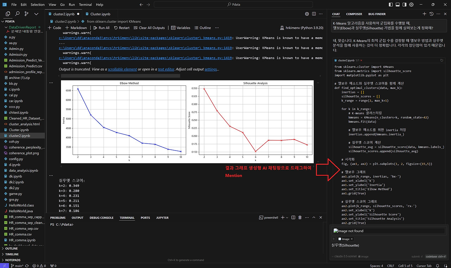Open the scrollable element link
Viewport: 451px width, 268px height.
pyautogui.click(x=122, y=69)
